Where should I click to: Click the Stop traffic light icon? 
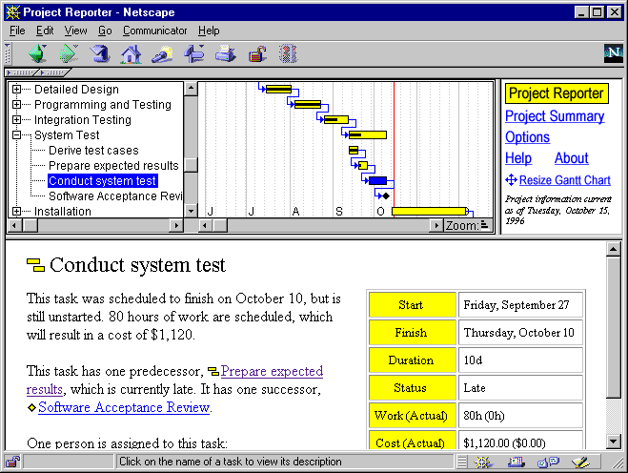[x=288, y=53]
